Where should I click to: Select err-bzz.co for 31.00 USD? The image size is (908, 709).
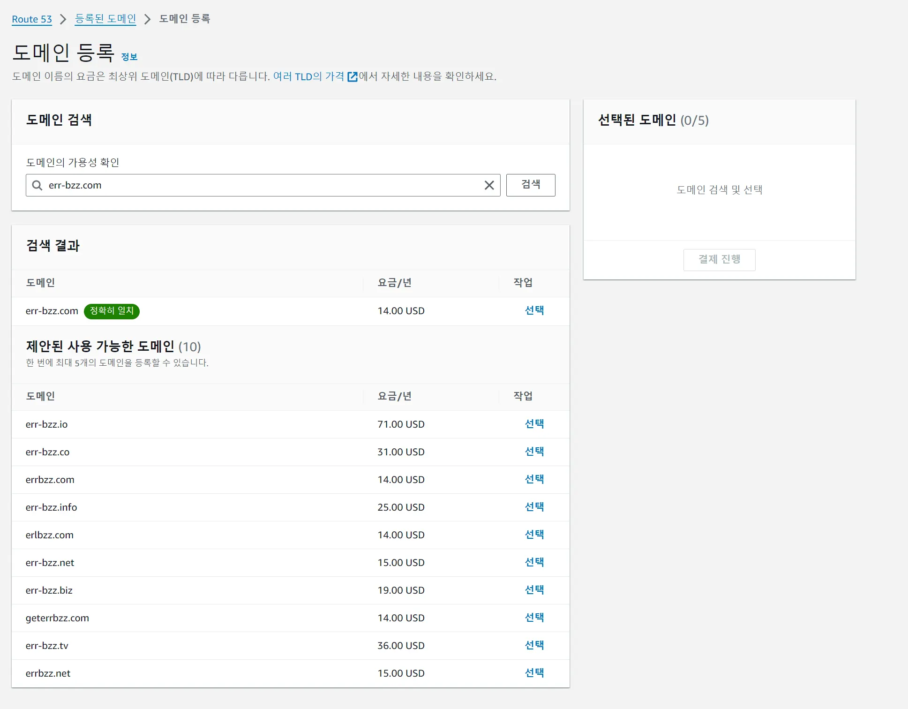[x=534, y=452]
